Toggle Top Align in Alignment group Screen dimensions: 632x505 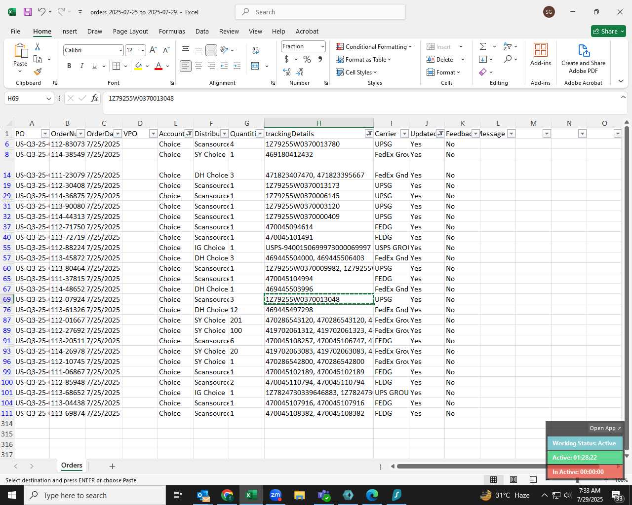186,50
